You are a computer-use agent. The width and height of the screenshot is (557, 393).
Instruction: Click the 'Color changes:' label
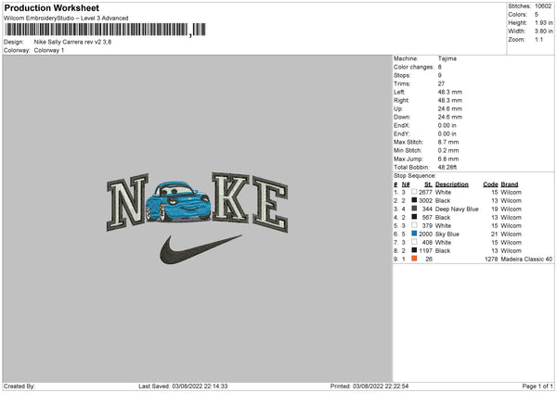(414, 67)
